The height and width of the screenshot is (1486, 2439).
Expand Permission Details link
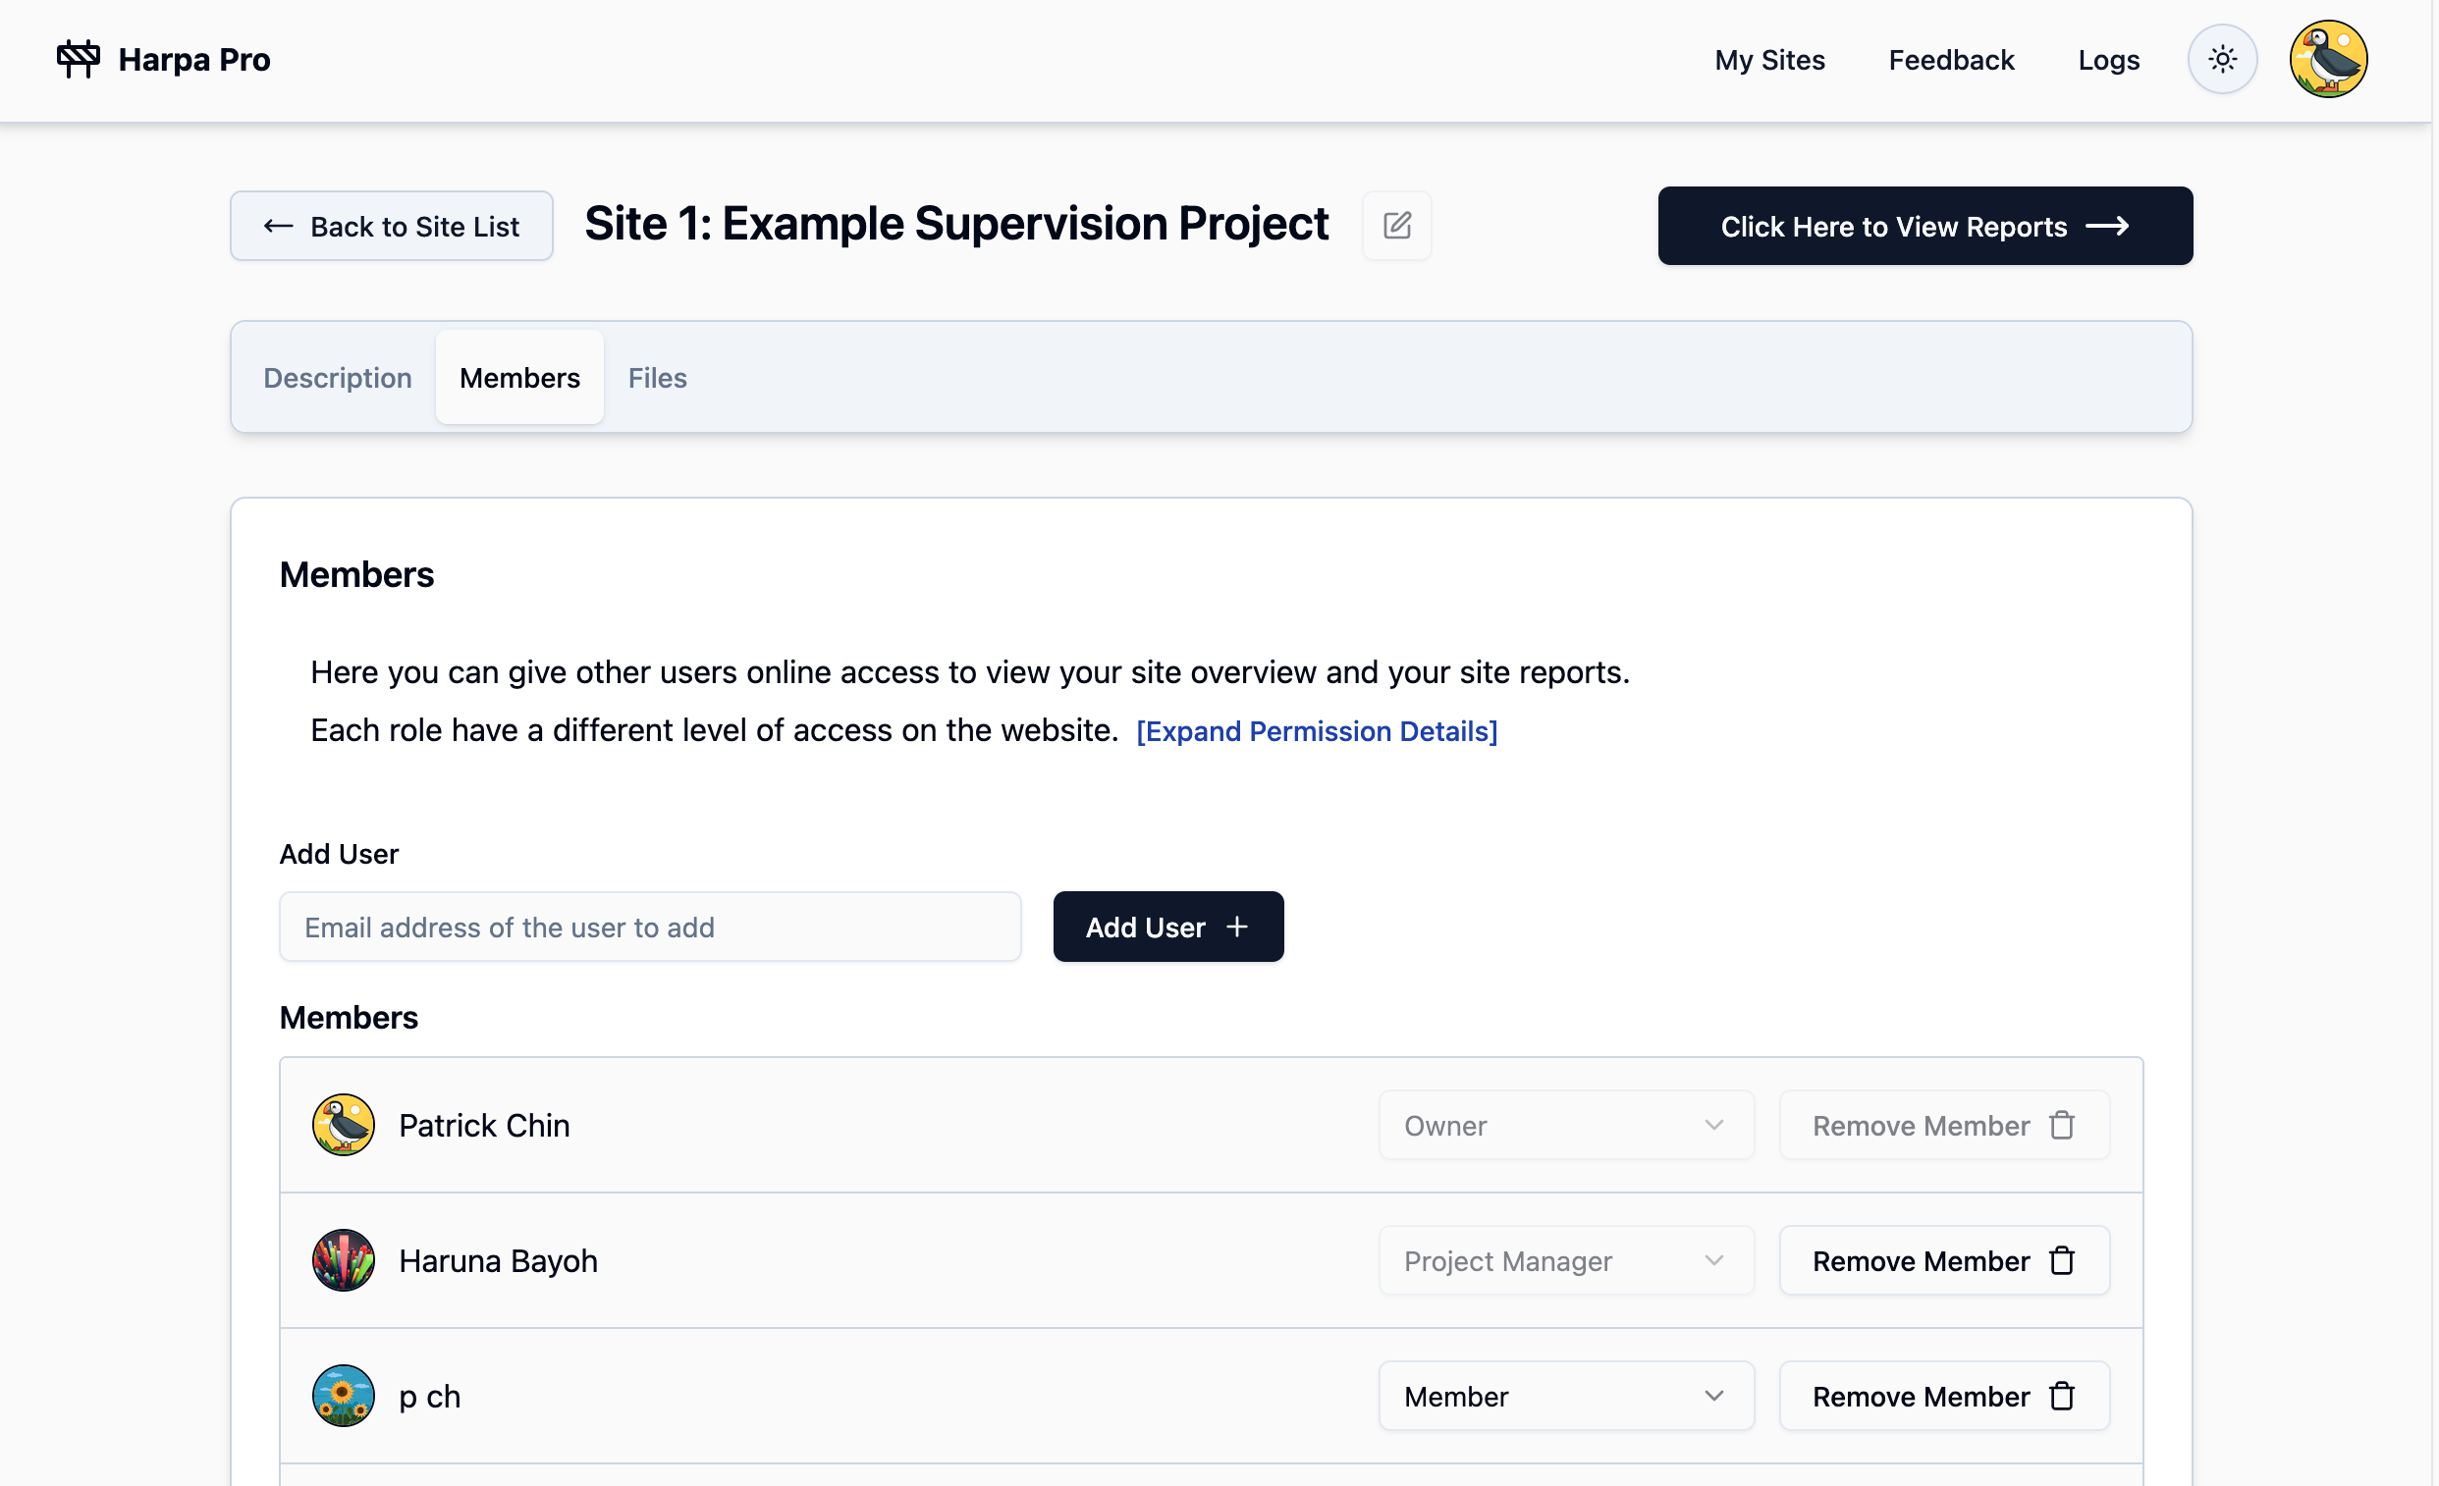[x=1317, y=731]
